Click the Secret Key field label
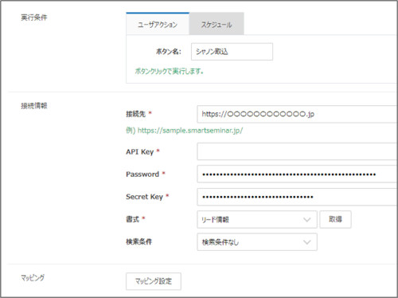The width and height of the screenshot is (398, 298). 144,197
